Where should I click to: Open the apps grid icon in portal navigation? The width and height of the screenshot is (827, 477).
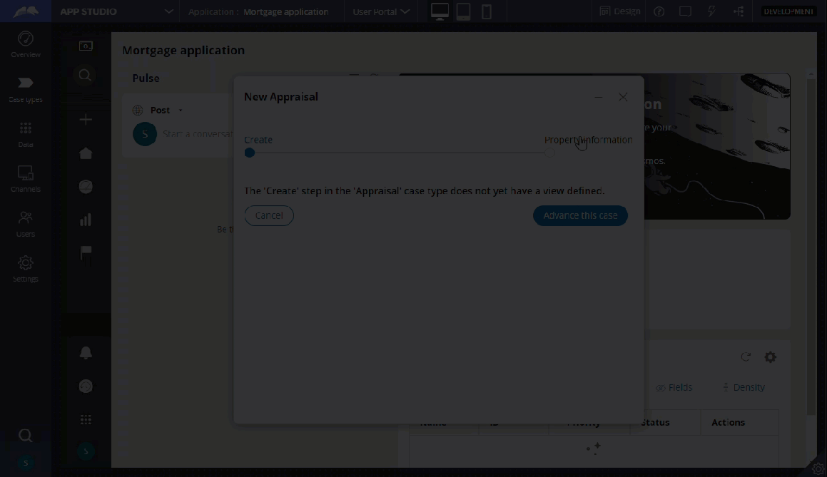(x=86, y=419)
